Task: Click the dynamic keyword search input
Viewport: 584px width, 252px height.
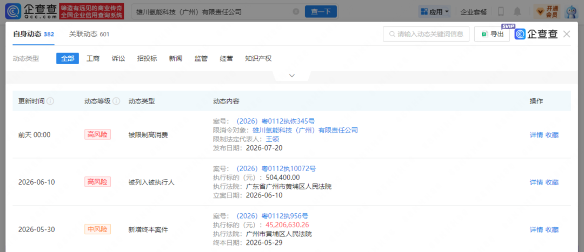Action: [426, 34]
